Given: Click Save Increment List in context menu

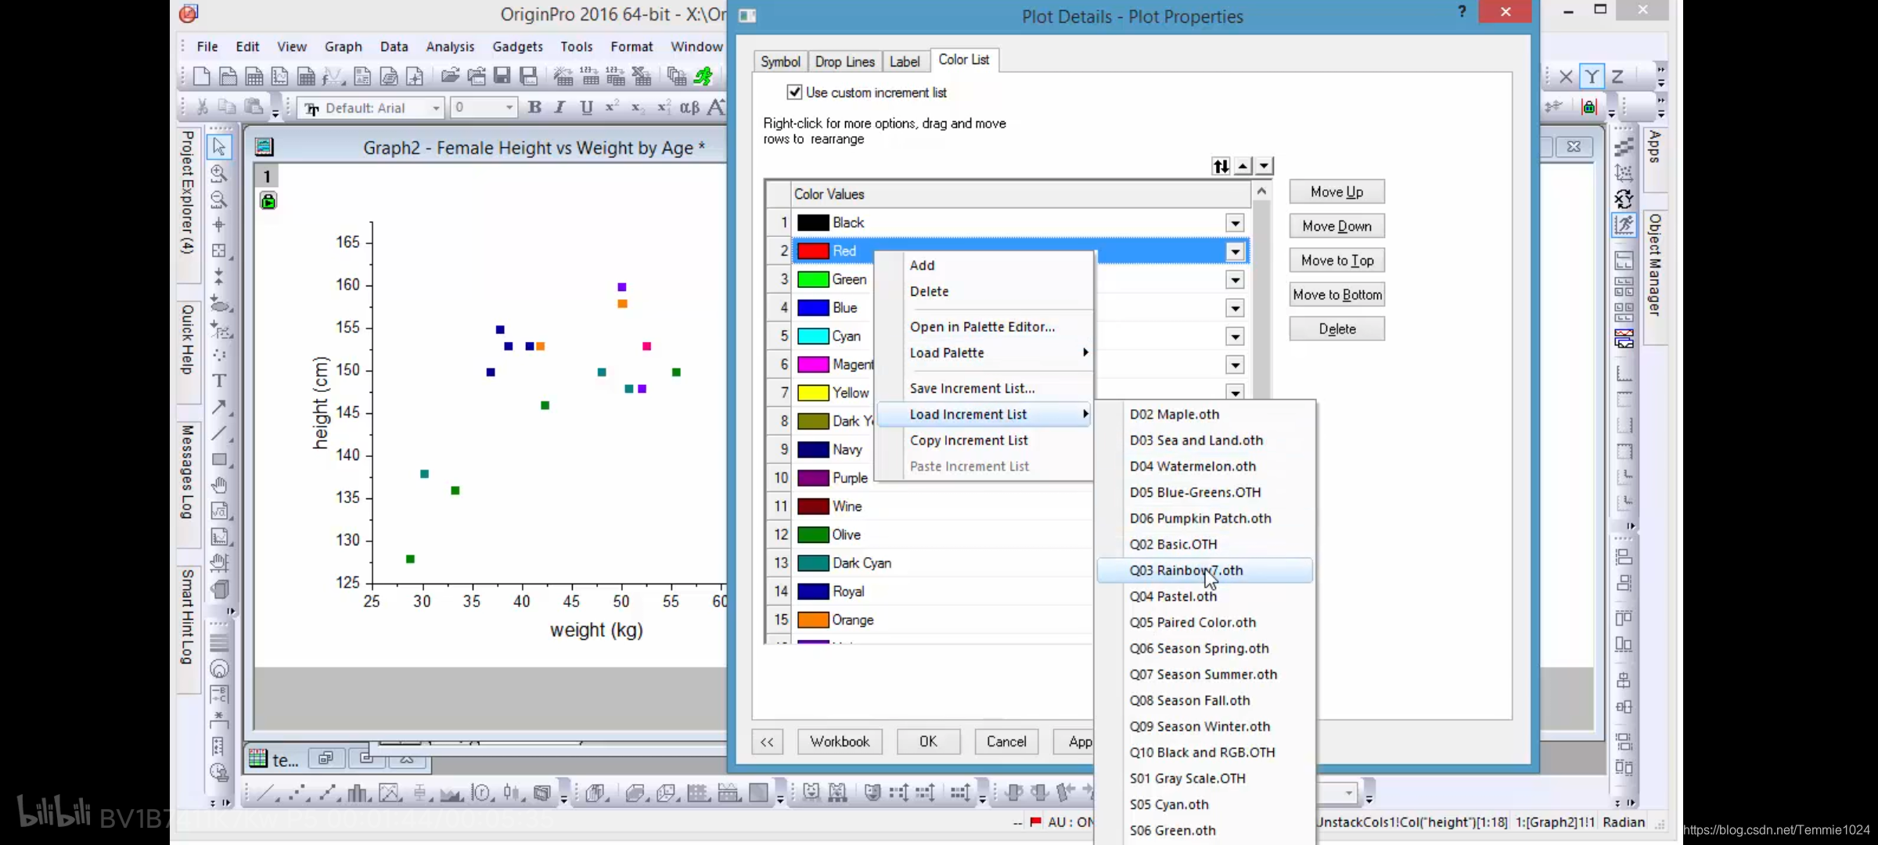Looking at the screenshot, I should [x=972, y=388].
